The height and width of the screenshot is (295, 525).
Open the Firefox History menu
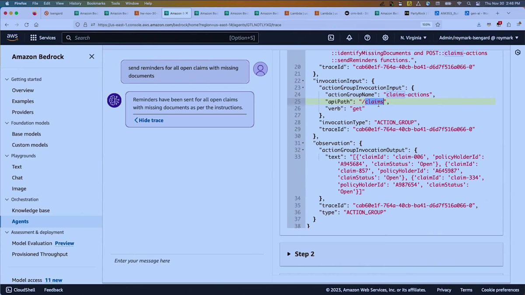75,3
